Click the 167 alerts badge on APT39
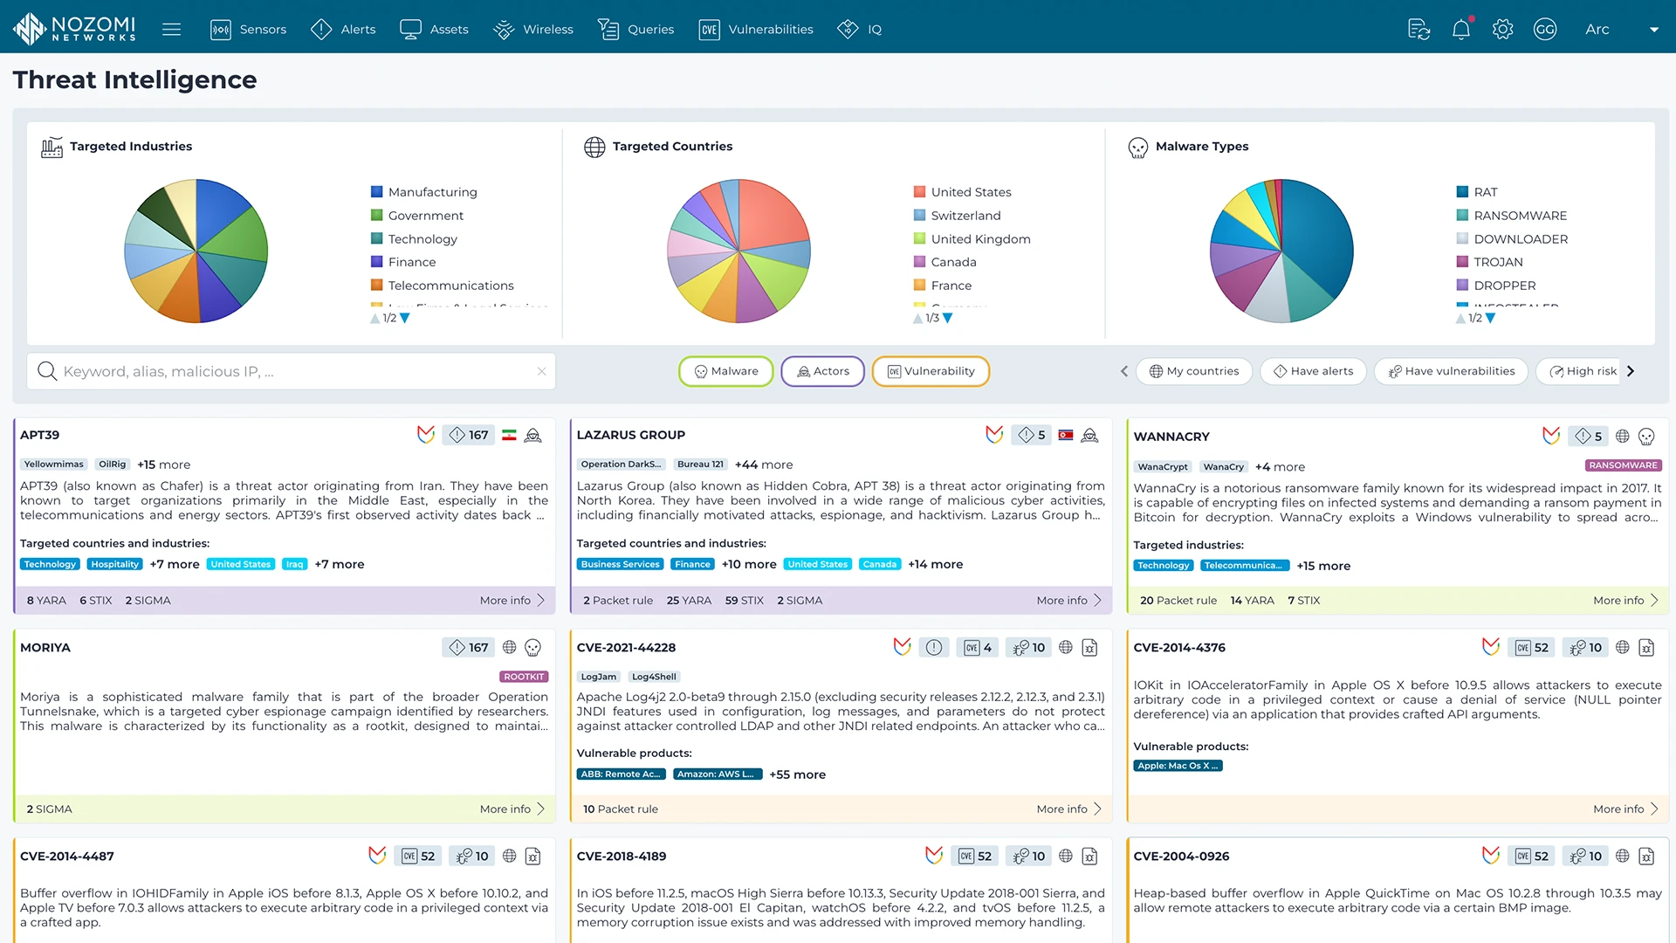The width and height of the screenshot is (1676, 943). coord(469,435)
